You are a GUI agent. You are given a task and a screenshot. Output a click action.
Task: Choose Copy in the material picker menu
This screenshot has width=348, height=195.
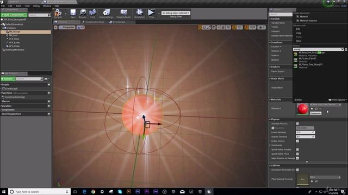click(x=299, y=33)
